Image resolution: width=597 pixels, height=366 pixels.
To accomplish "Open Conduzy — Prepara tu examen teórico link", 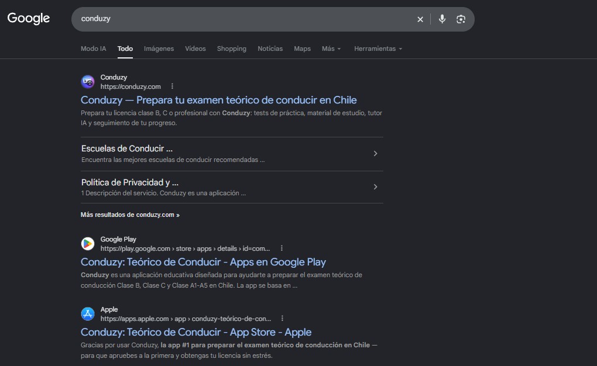I will (218, 100).
